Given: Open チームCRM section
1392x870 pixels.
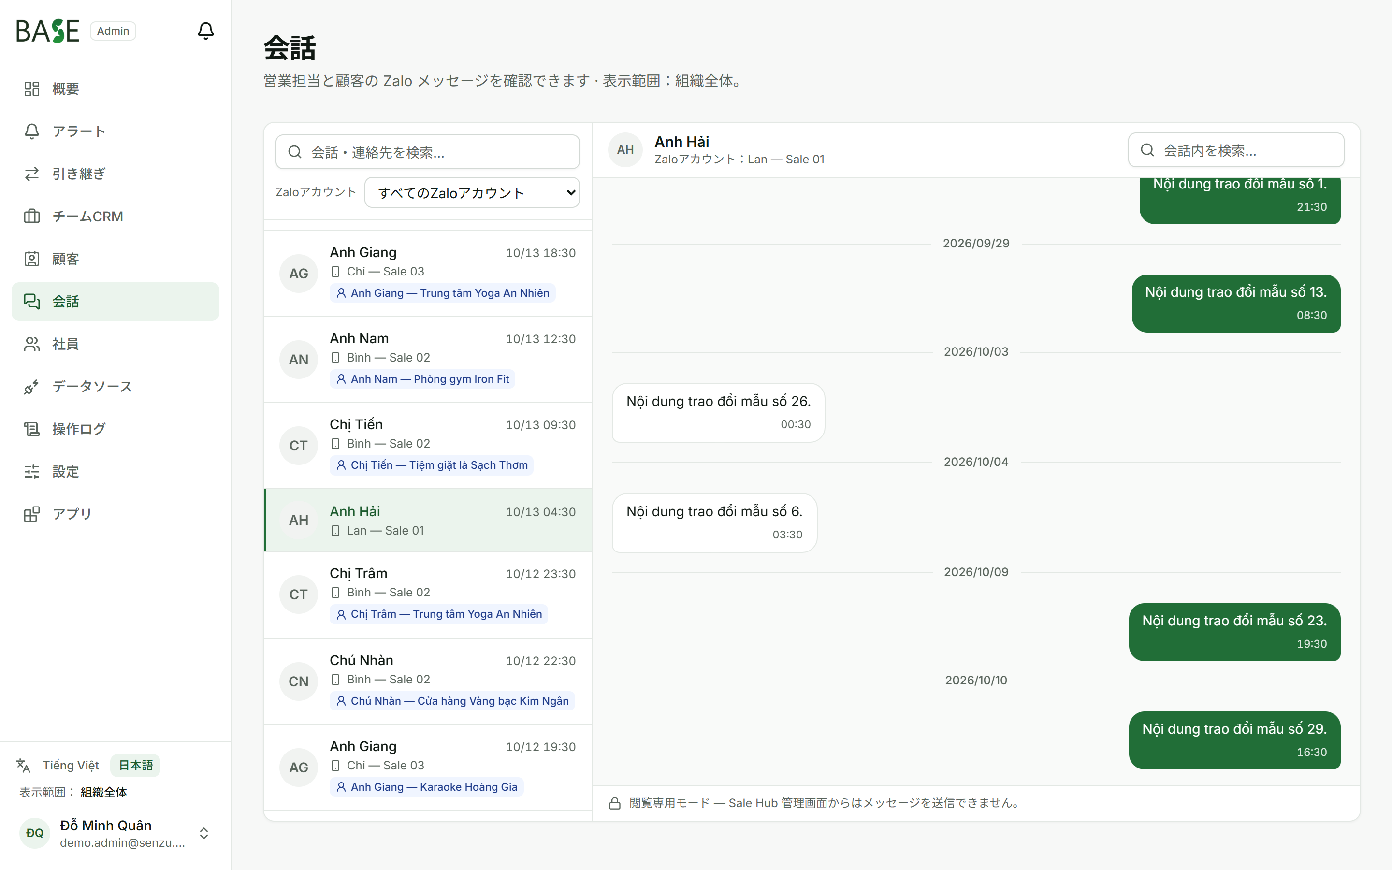Looking at the screenshot, I should click(115, 217).
